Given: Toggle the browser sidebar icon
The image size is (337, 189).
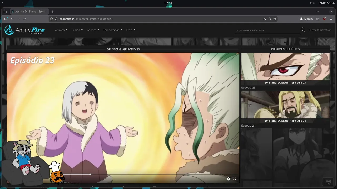Looking at the screenshot, I should 6,19.
